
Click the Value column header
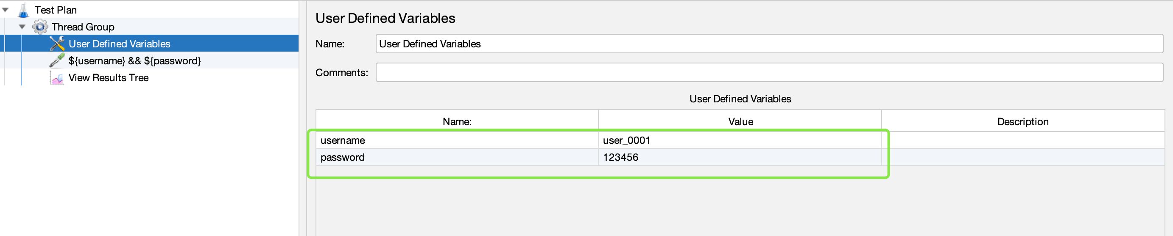[740, 122]
